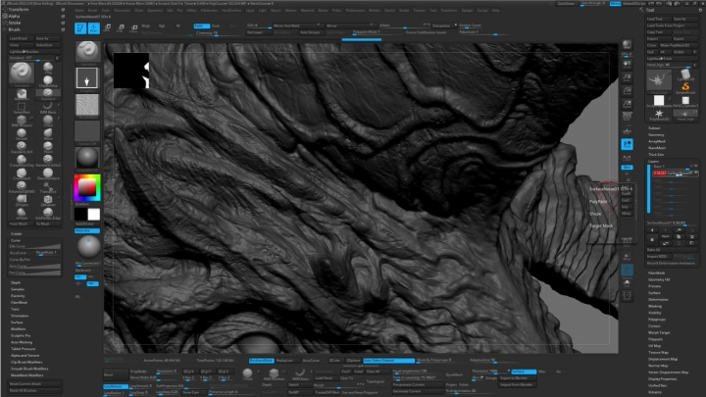Screen dimensions: 706x397
Task: Select the ZModeler brush icon
Action: tap(48, 200)
